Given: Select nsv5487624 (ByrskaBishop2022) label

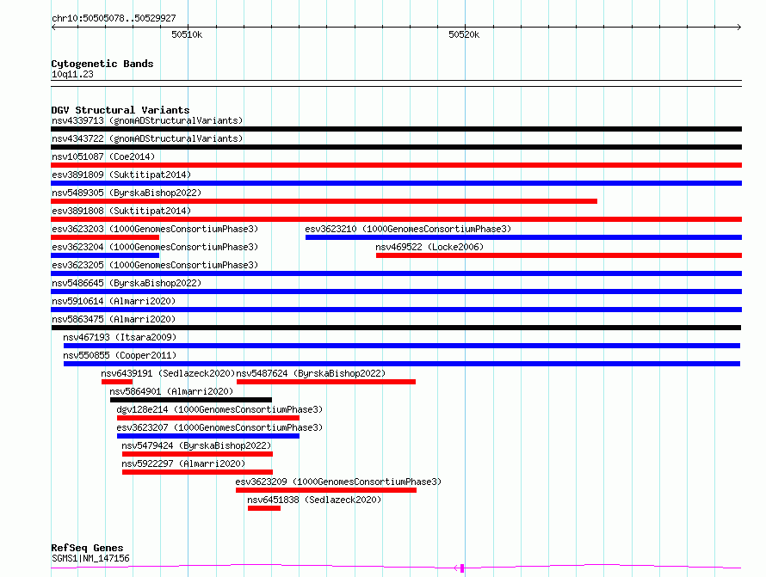Looking at the screenshot, I should coord(311,373).
